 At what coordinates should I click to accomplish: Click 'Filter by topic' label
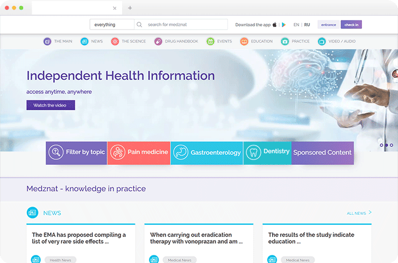[86, 152]
